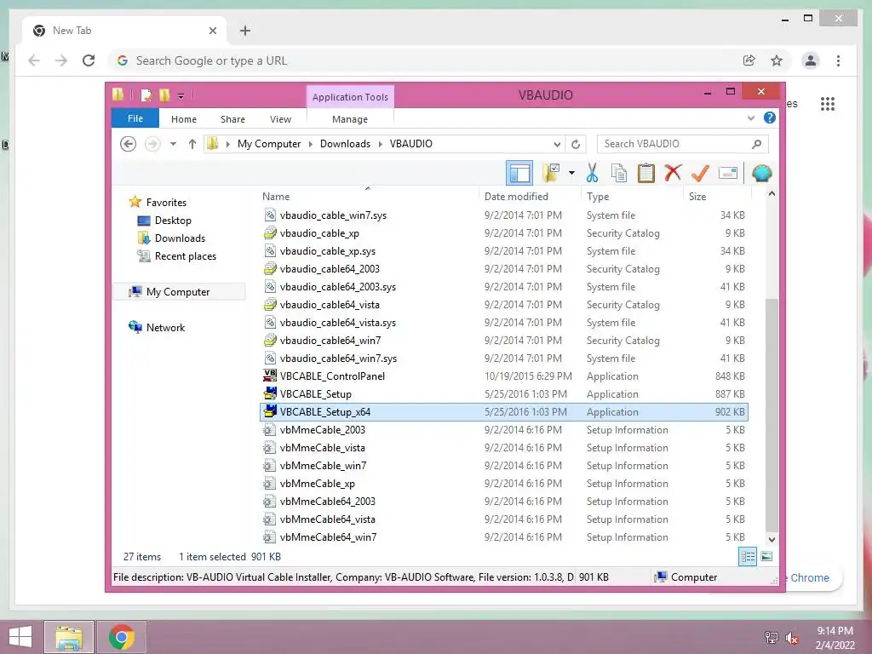Viewport: 872px width, 654px height.
Task: Expand the arrow after Downloads in path
Action: point(381,144)
